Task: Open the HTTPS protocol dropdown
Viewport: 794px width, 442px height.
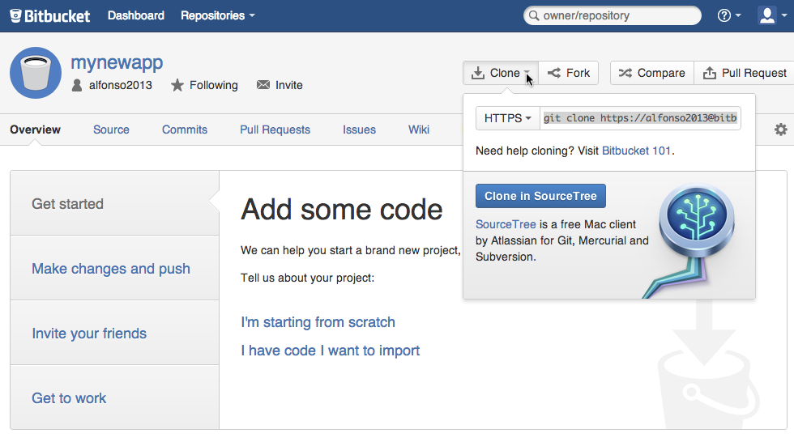Action: pyautogui.click(x=507, y=118)
